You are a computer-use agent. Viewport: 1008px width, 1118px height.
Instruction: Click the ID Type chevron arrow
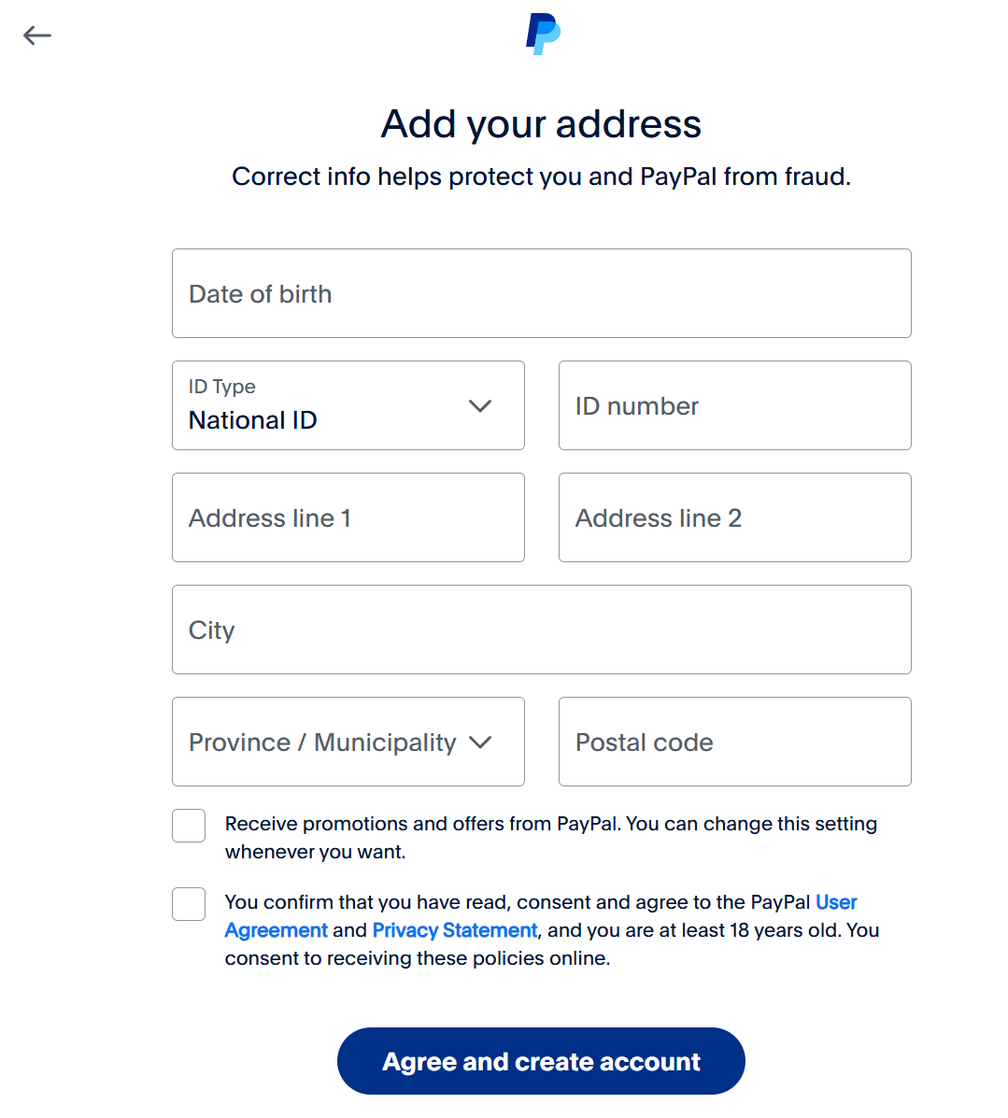click(480, 405)
